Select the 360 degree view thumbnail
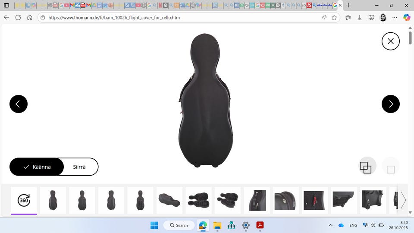Viewport: 414px width, 233px height. 24,200
